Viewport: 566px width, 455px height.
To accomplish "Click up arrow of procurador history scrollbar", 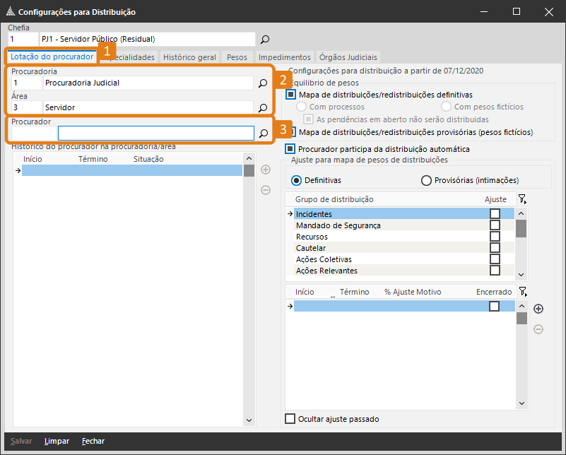I will coord(249,158).
